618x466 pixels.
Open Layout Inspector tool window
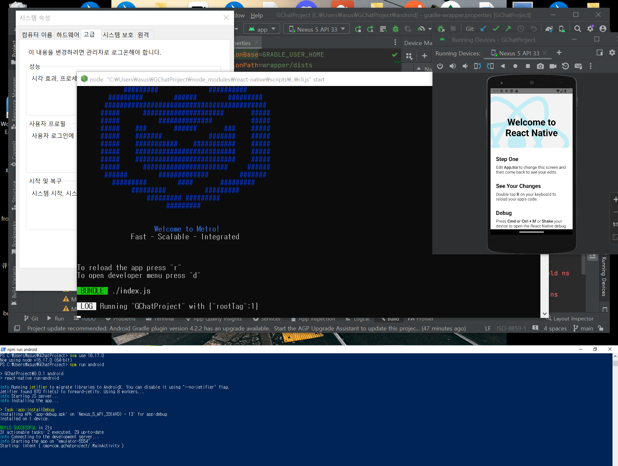click(x=570, y=319)
